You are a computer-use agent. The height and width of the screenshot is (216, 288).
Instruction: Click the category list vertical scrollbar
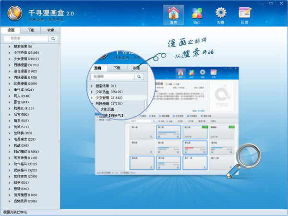coord(59,92)
